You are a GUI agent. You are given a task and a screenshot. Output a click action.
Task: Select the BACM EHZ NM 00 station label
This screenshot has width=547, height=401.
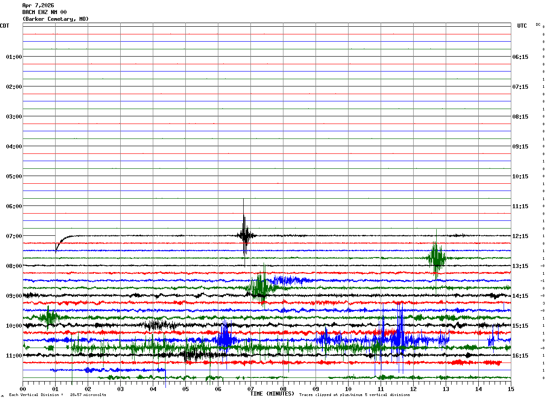pyautogui.click(x=44, y=12)
